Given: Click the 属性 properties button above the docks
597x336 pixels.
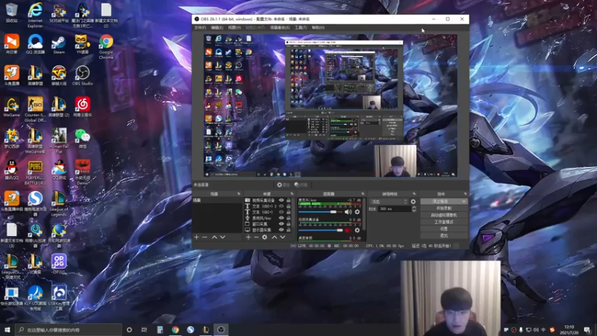Looking at the screenshot, I should pos(284,184).
